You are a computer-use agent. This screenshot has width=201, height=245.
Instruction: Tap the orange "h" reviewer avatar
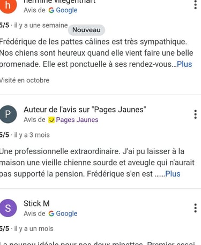tap(8, 5)
